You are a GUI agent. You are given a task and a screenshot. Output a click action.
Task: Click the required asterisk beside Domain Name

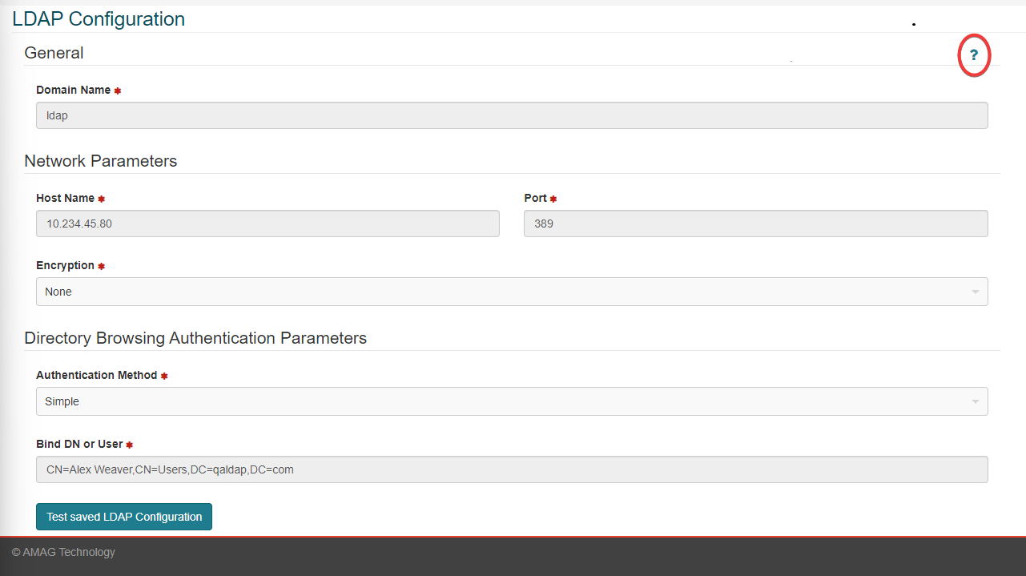118,90
